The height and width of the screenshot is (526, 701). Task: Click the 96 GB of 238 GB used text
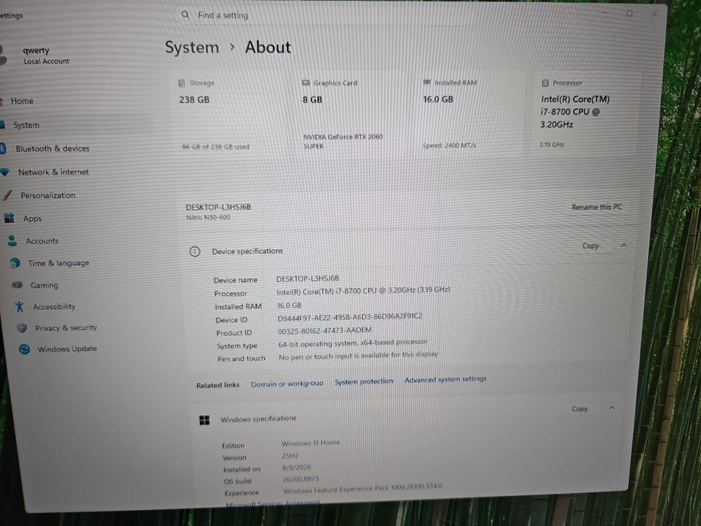coord(215,147)
